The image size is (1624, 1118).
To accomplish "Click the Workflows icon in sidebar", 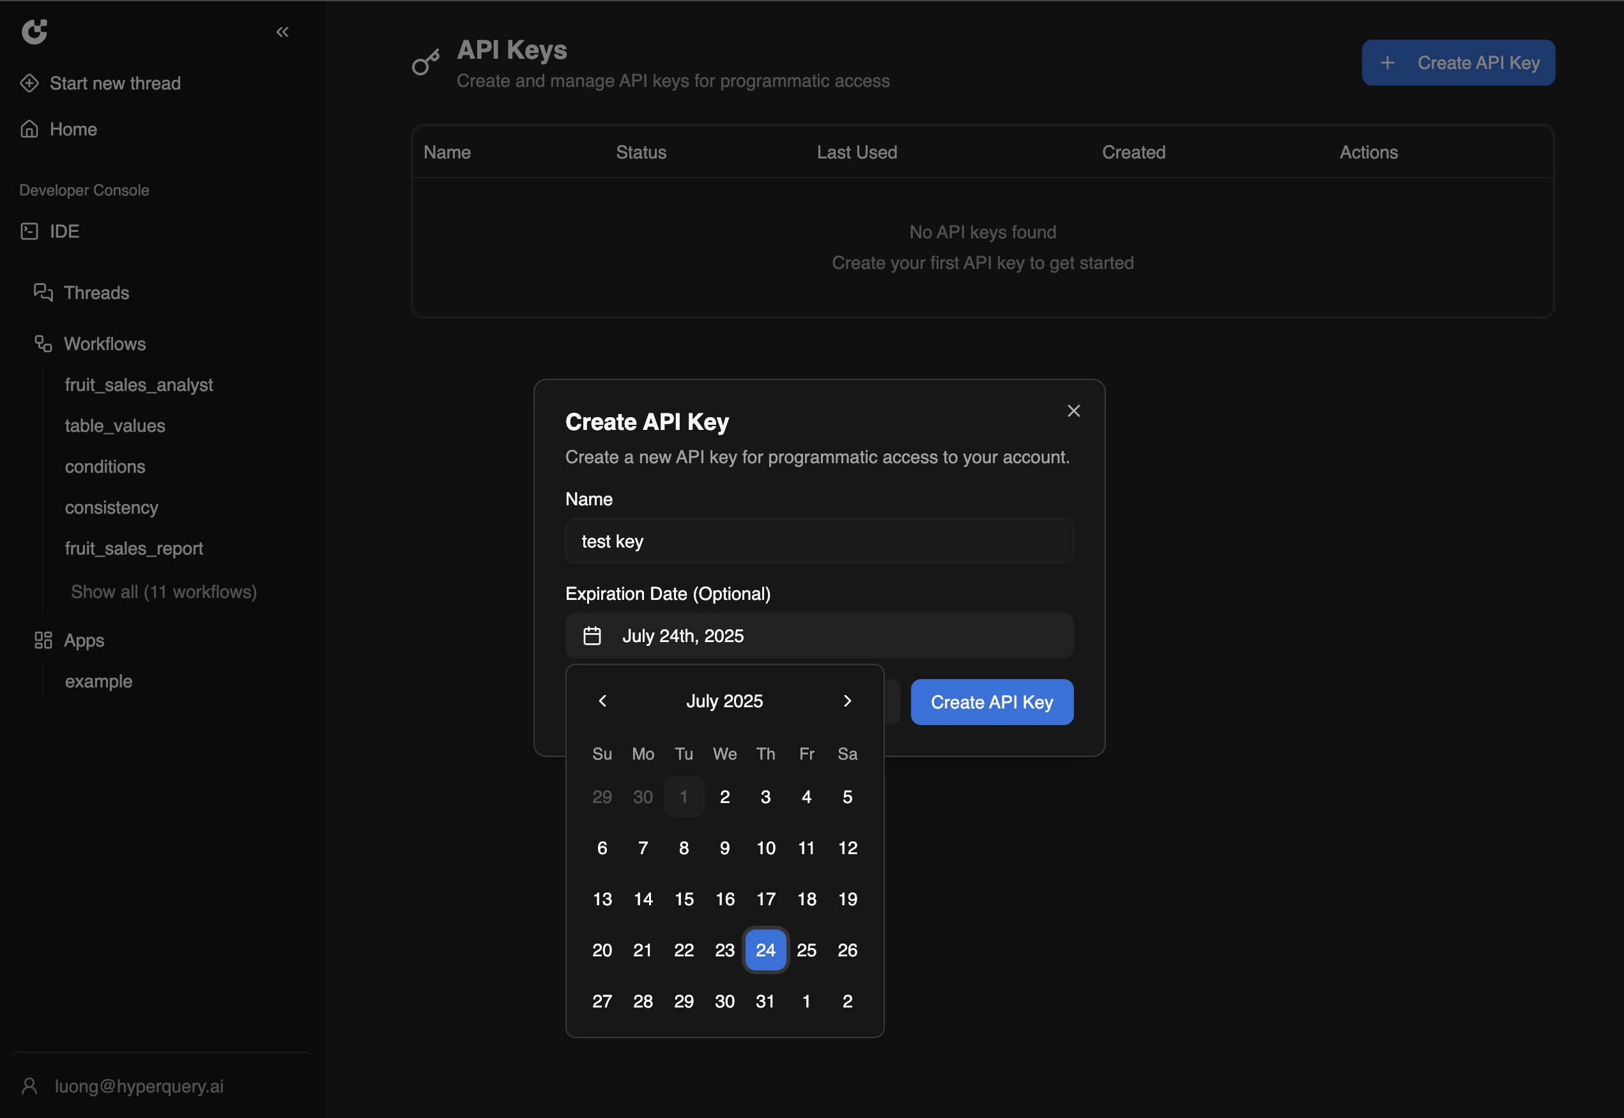I will (x=43, y=343).
